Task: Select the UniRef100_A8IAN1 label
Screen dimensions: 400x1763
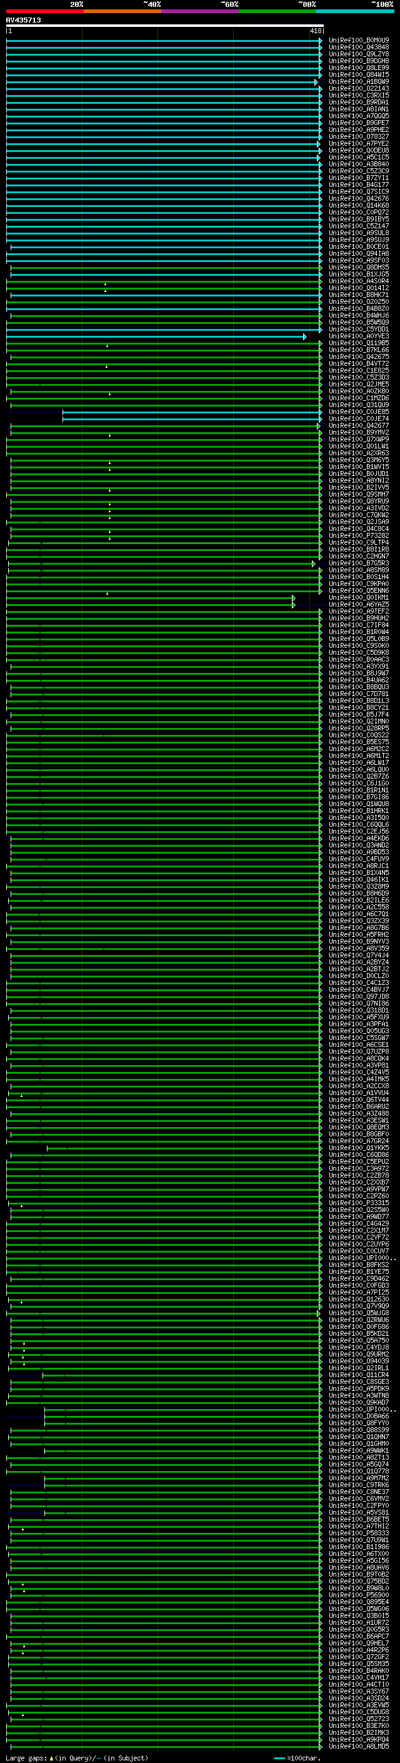Action: [359, 109]
